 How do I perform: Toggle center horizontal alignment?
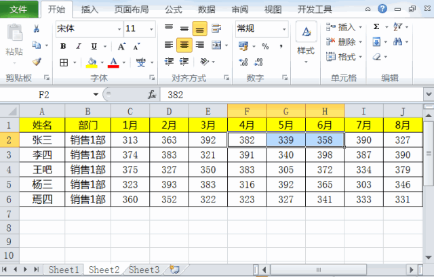184,45
